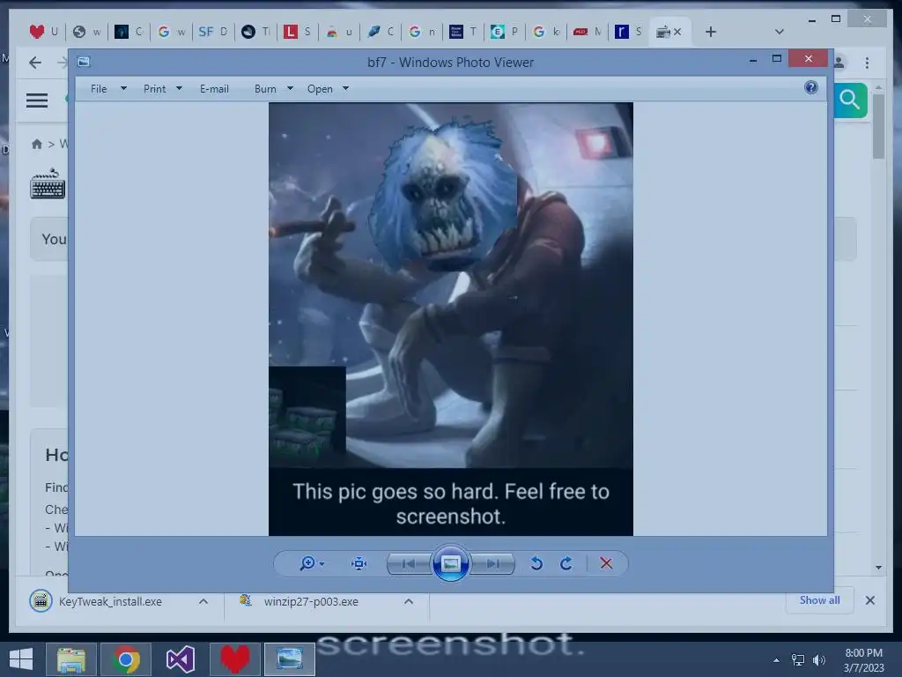Click E-mail in Photo Viewer toolbar
Image resolution: width=902 pixels, height=677 pixels.
(214, 89)
